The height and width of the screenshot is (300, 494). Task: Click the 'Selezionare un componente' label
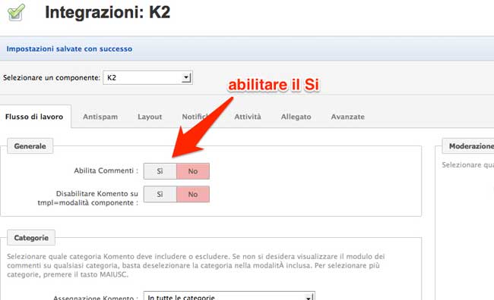point(52,77)
